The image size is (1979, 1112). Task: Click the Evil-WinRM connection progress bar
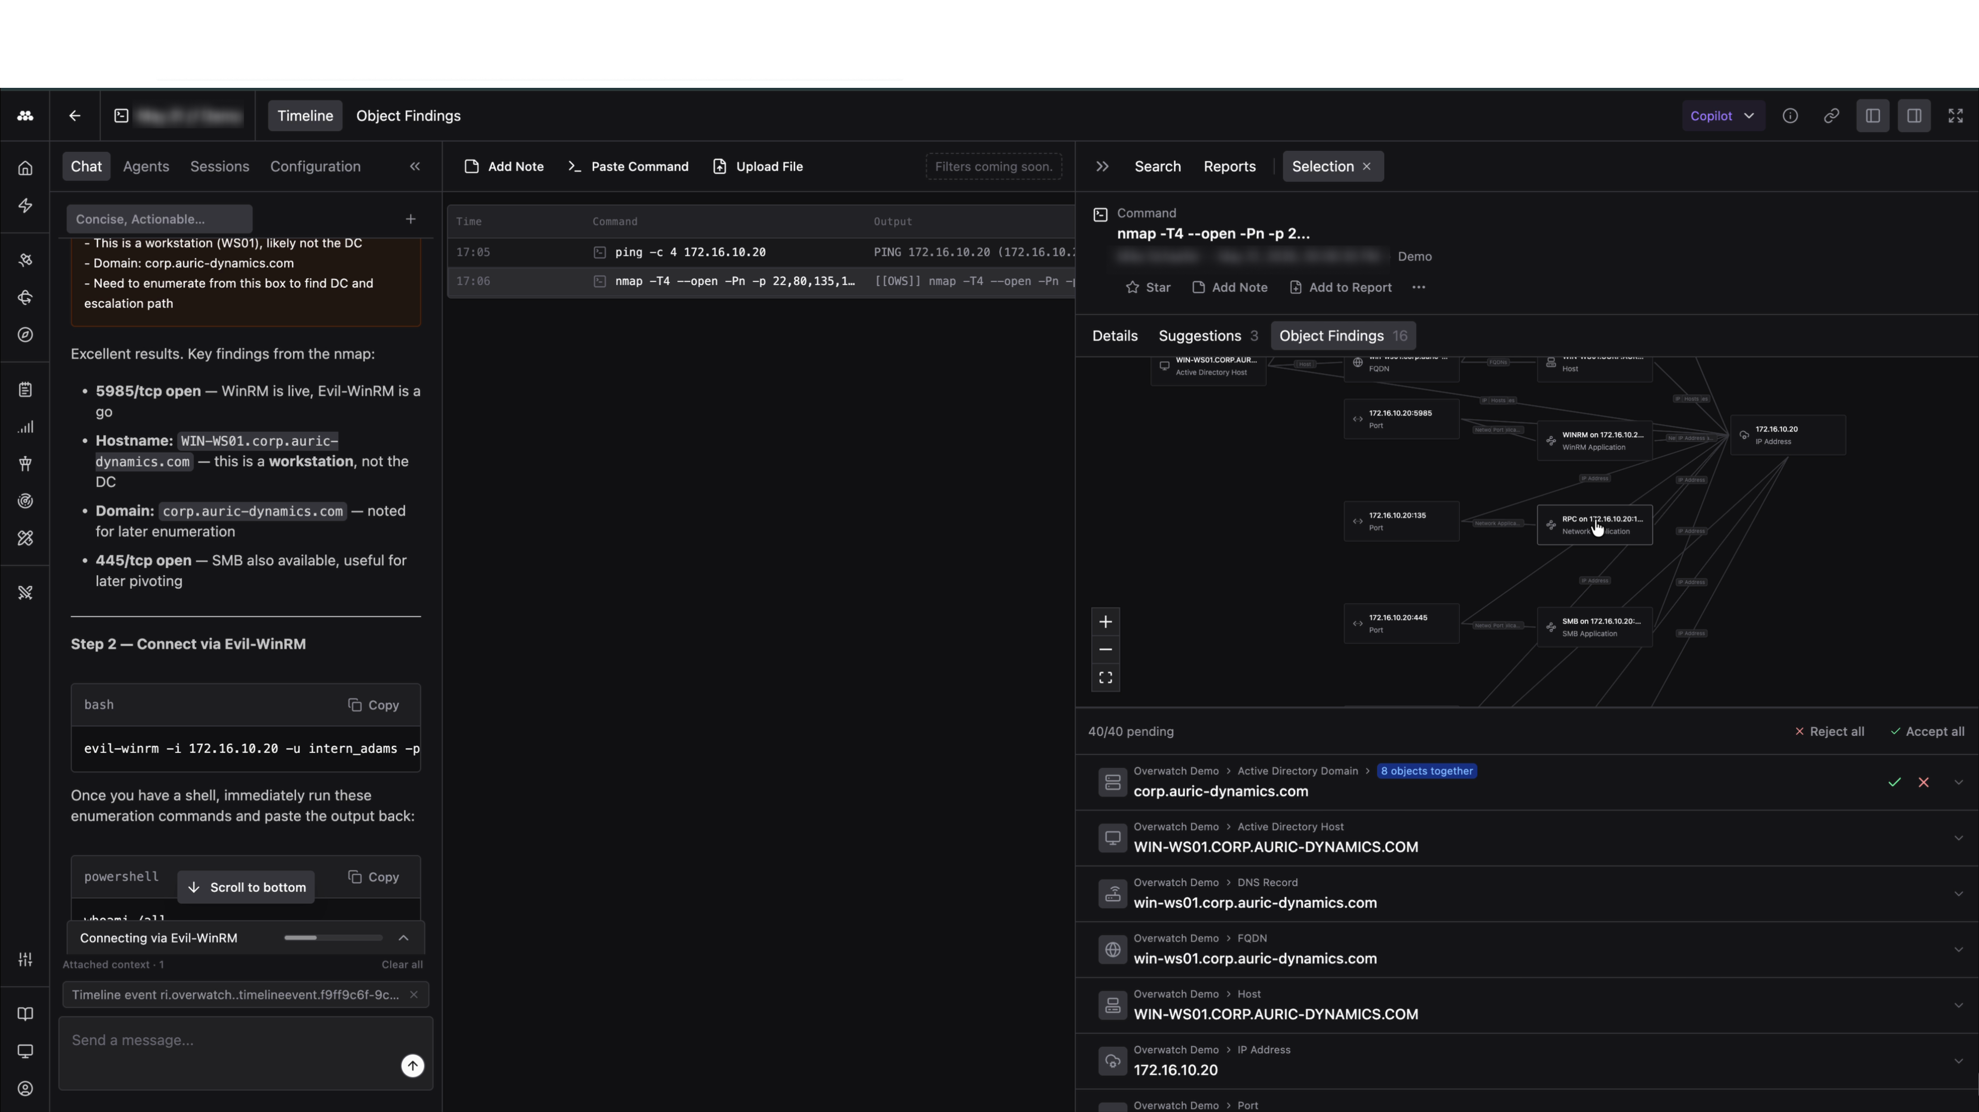click(x=332, y=938)
